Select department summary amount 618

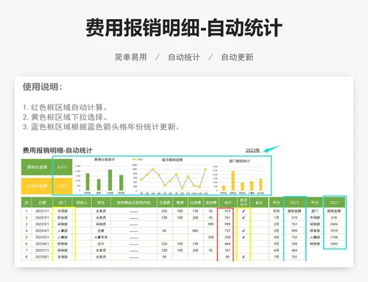click(334, 217)
